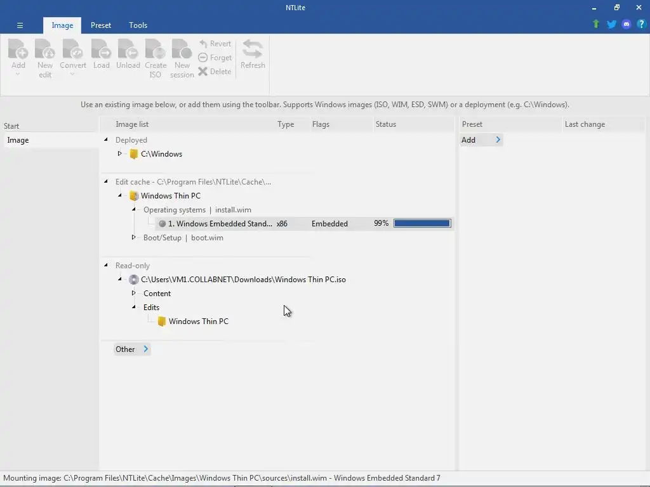Expand the Boot/Setup boot.wim node

(133, 237)
